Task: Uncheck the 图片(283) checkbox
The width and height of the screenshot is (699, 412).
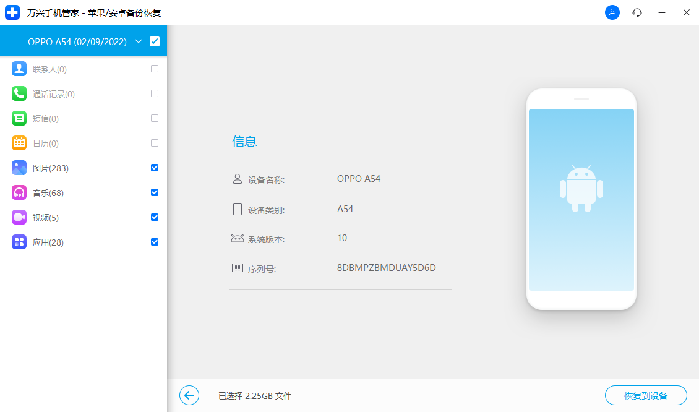Action: pos(154,168)
